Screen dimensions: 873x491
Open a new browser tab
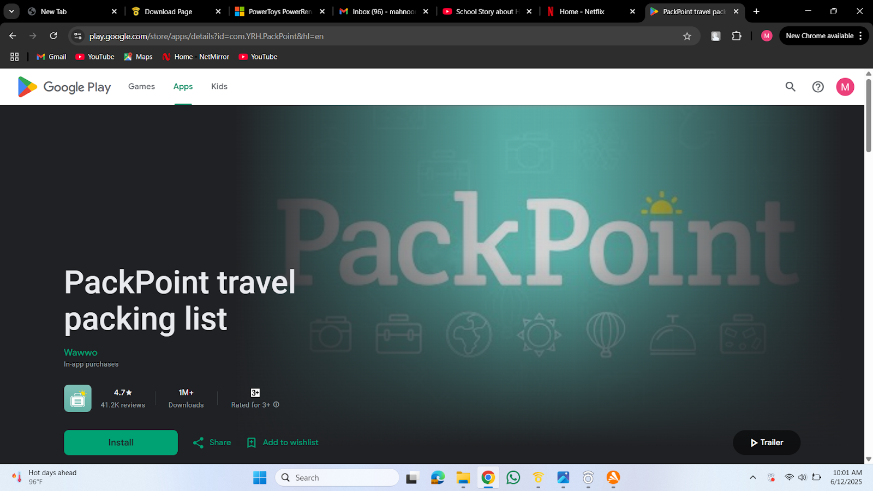tap(756, 11)
